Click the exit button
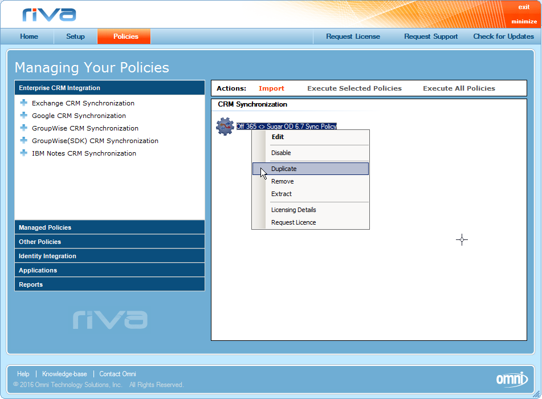 pos(524,7)
